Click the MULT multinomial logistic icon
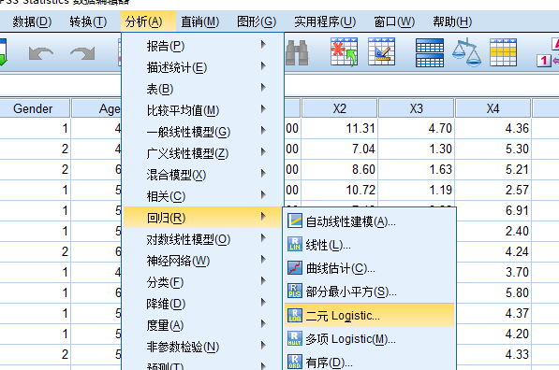This screenshot has width=559, height=370. pos(295,338)
